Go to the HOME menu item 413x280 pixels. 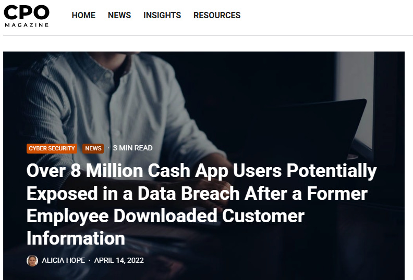click(83, 15)
